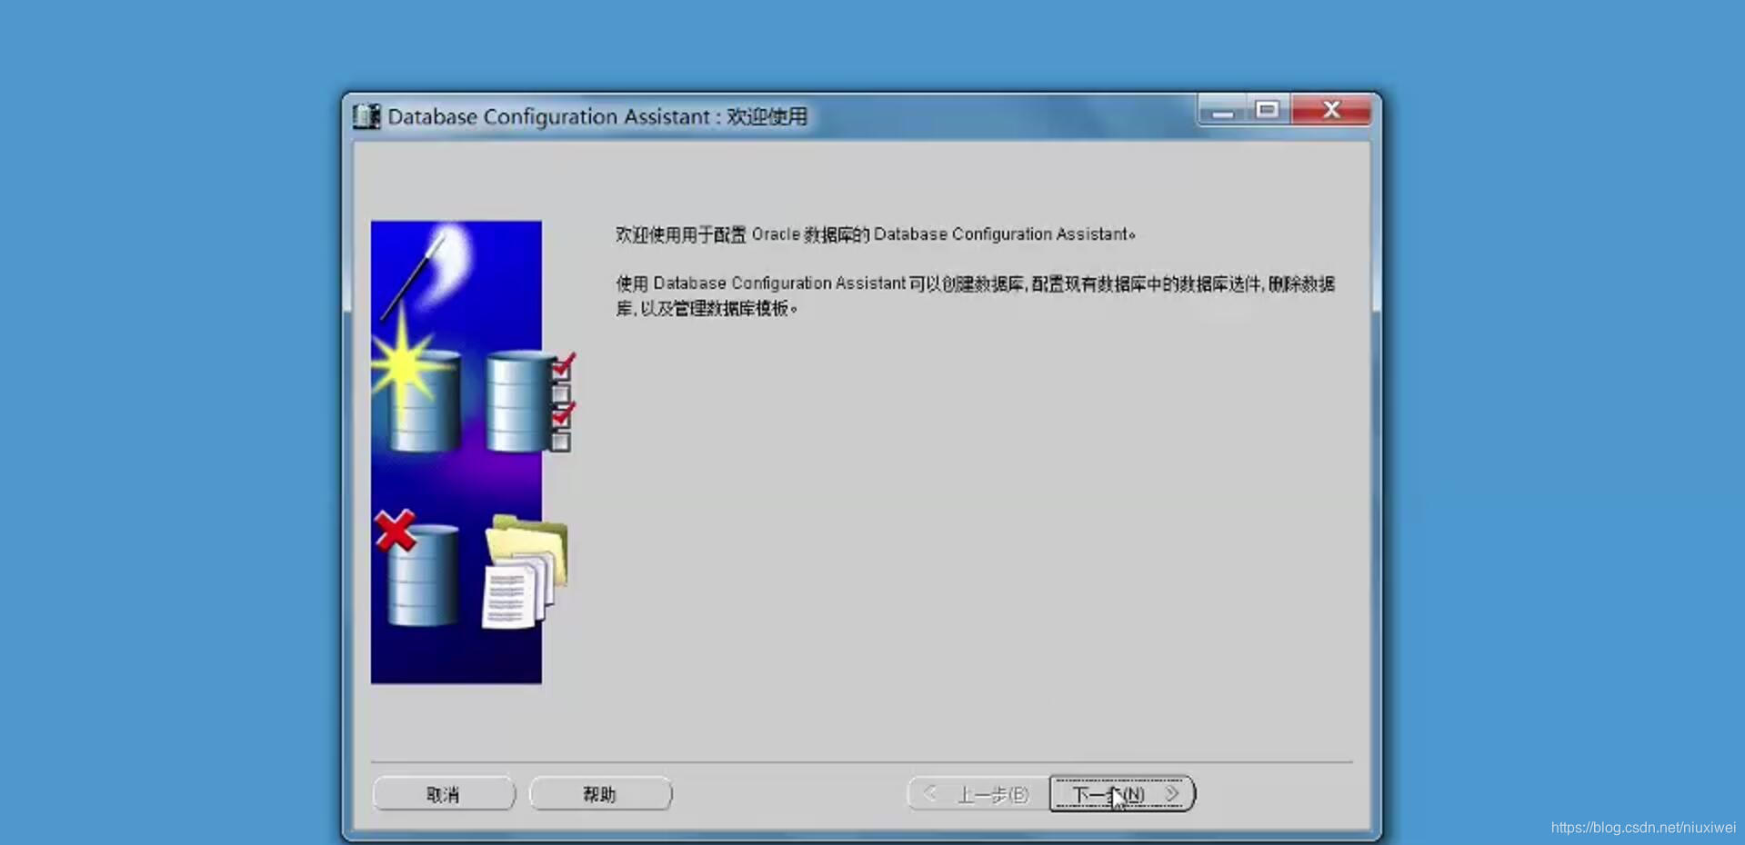Viewport: 1745px width, 845px height.
Task: Click the Database Configuration Assistant title icon
Action: [366, 116]
